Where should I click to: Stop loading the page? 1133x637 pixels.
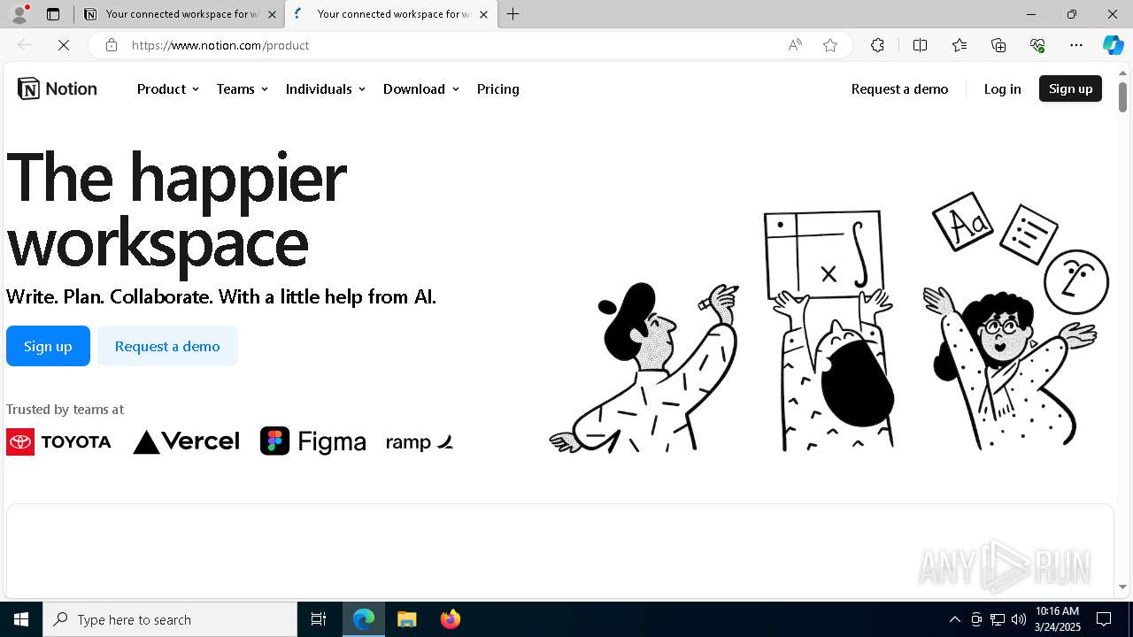point(64,45)
